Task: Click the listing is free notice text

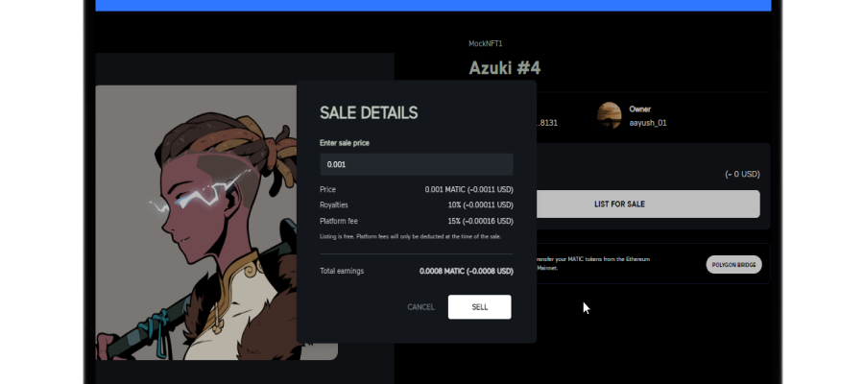Action: 411,236
